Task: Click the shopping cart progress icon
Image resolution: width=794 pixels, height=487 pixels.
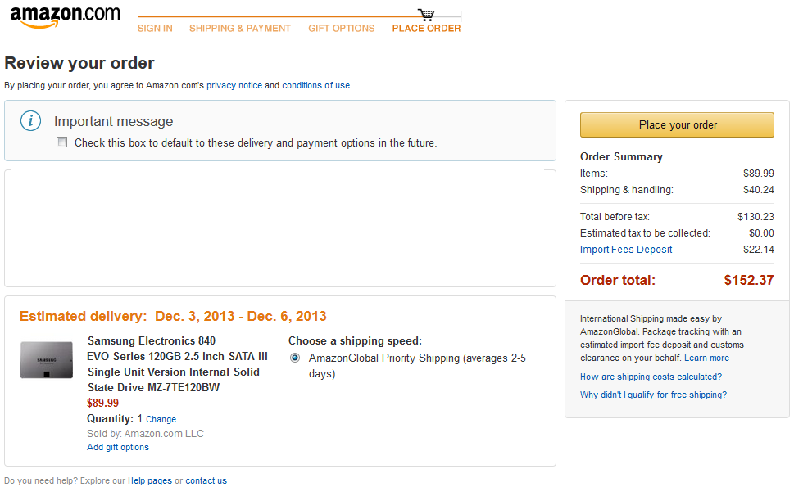Action: point(426,15)
